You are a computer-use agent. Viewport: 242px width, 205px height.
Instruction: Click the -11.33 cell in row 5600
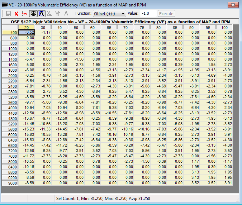[x=43, y=129]
